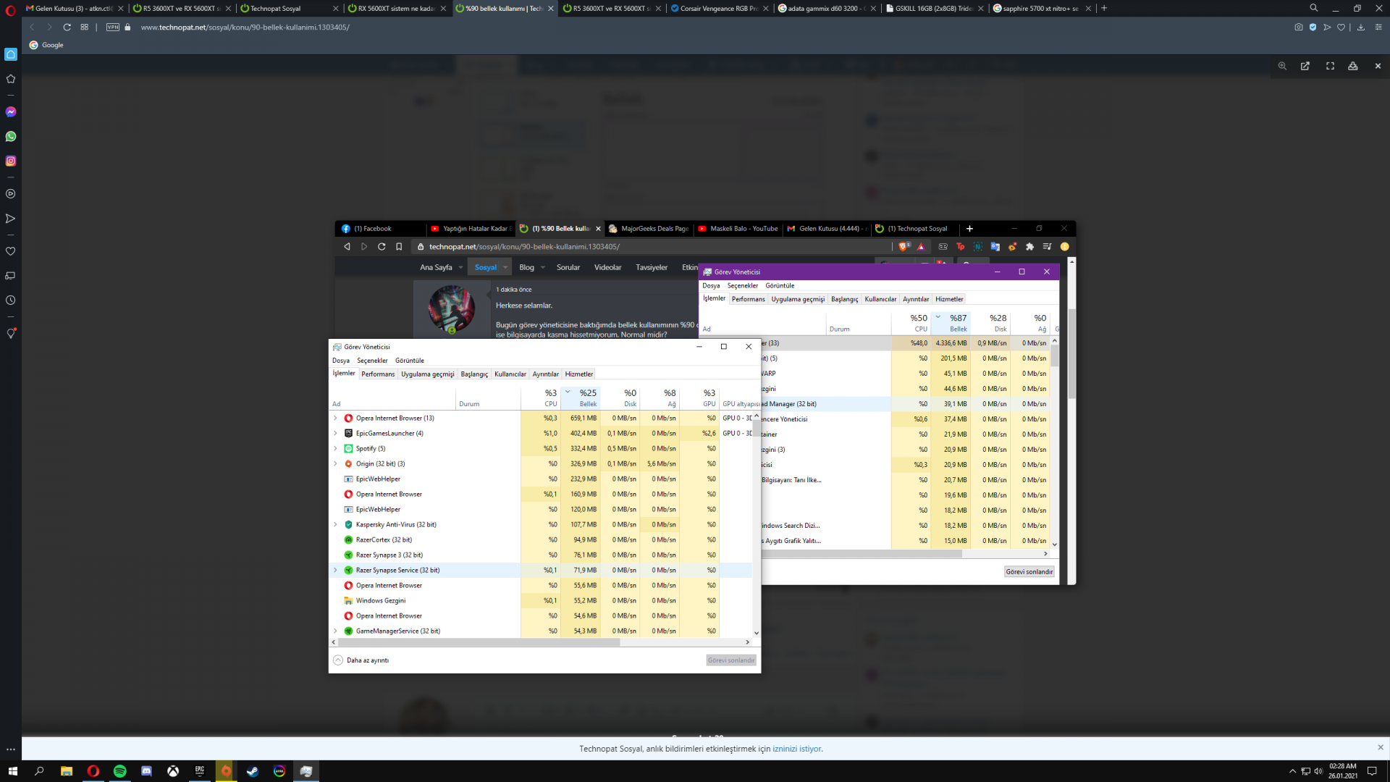Launch Spotify from the Windows taskbar
This screenshot has height=782, width=1390.
click(119, 771)
